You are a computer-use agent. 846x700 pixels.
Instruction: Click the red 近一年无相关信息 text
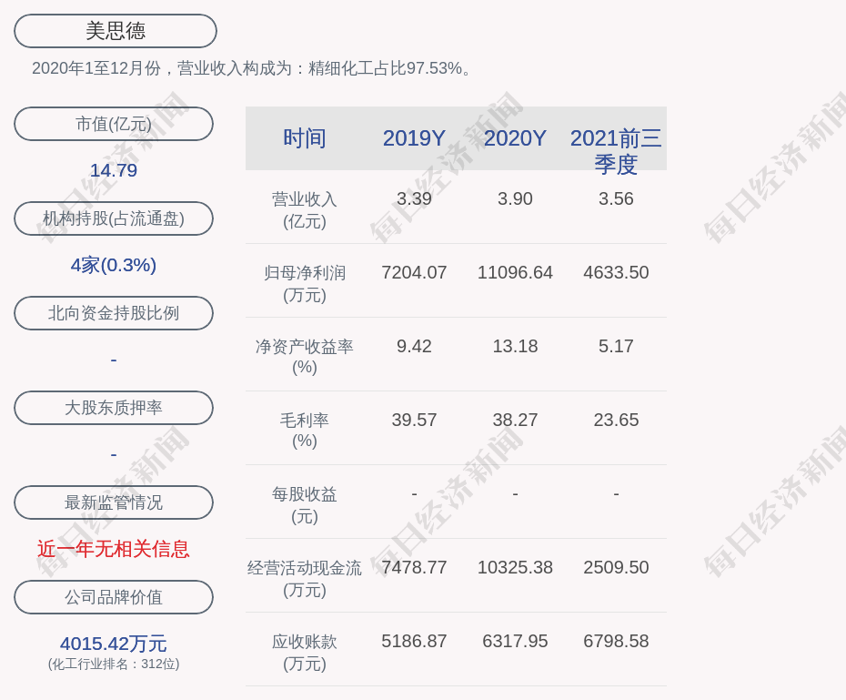[114, 549]
